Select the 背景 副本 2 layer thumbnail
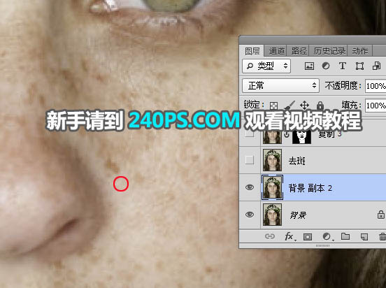This screenshot has width=386, height=288. [x=272, y=187]
